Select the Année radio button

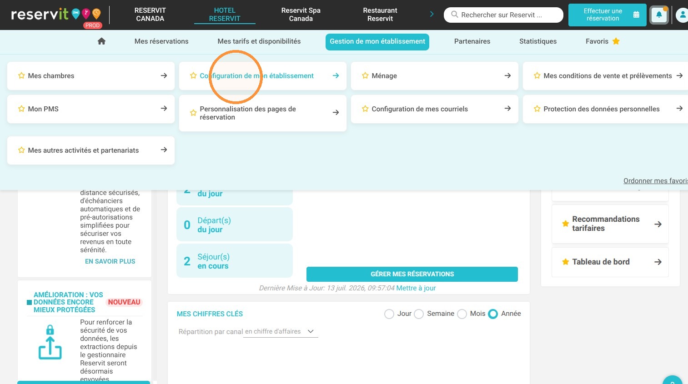pos(493,314)
